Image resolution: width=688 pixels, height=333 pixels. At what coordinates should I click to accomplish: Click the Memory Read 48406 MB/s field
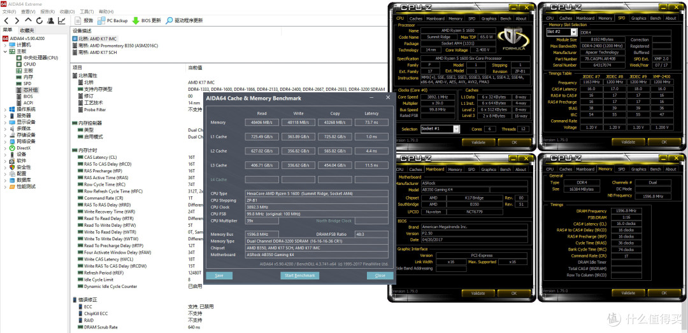click(262, 123)
